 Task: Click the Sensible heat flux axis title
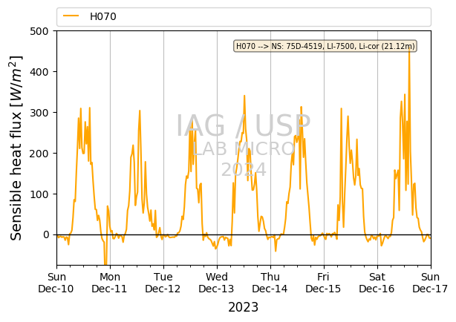(16, 148)
